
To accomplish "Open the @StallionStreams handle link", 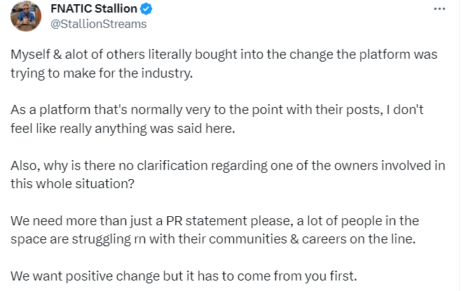I will [99, 24].
